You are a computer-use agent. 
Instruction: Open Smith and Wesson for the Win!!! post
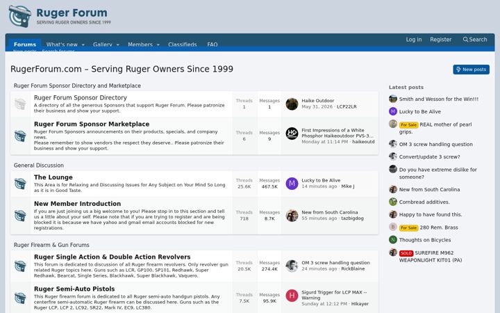click(x=438, y=99)
